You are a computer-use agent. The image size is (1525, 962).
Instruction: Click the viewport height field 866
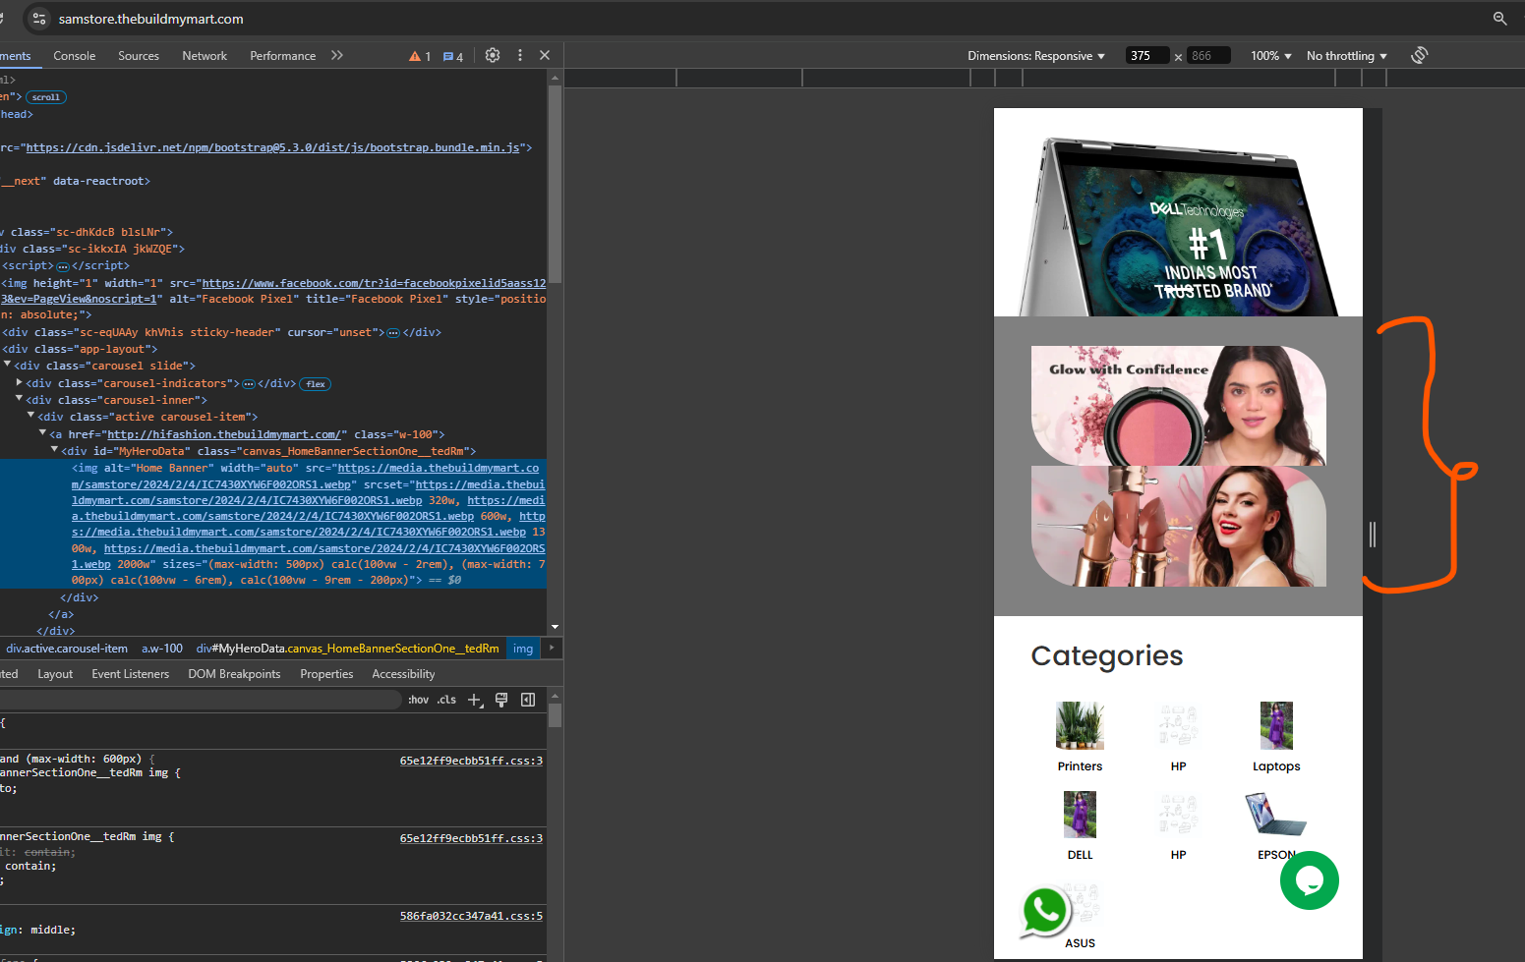pos(1208,56)
